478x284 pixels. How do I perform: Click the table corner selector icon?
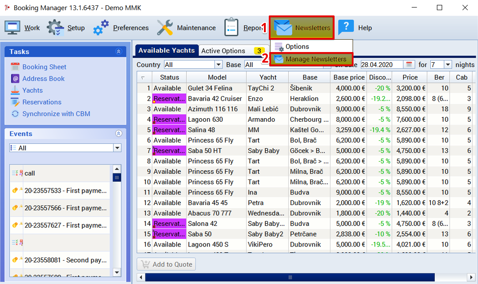(x=143, y=78)
